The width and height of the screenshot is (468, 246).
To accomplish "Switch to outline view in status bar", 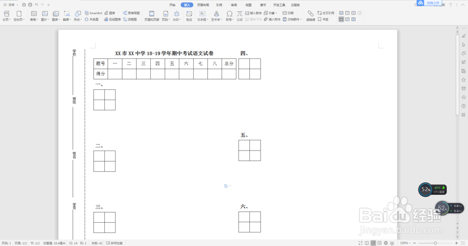I will [380, 243].
